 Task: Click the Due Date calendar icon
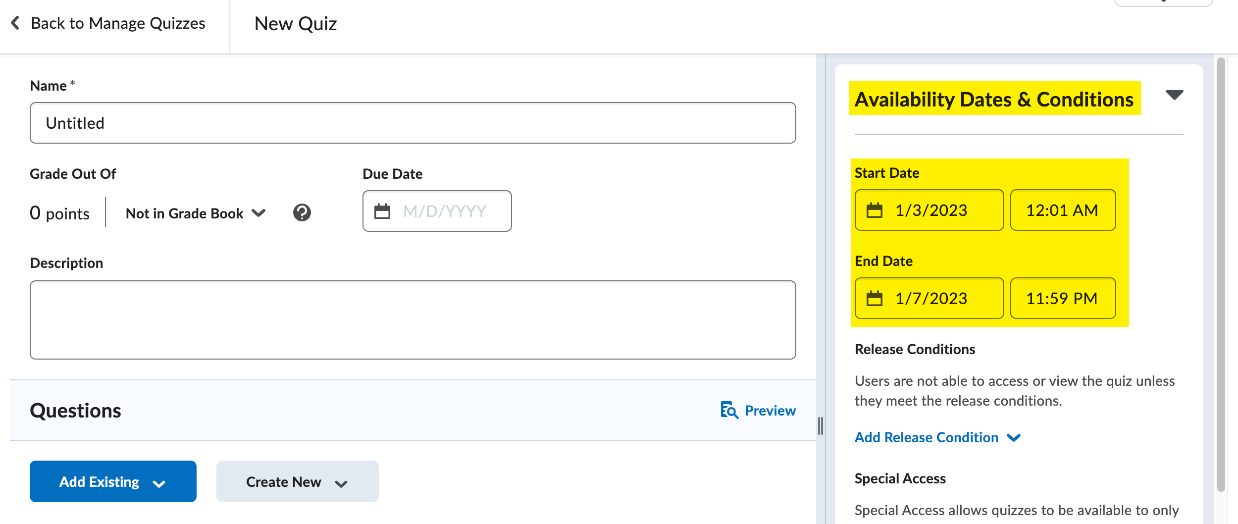point(382,211)
